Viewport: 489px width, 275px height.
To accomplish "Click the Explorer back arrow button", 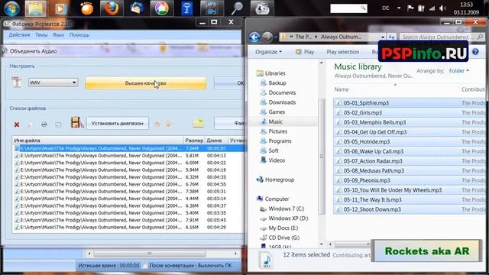I will coord(254,37).
